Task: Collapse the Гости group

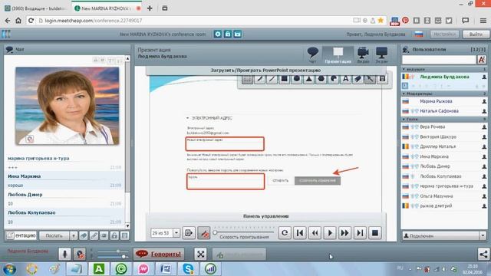Action: click(404, 119)
